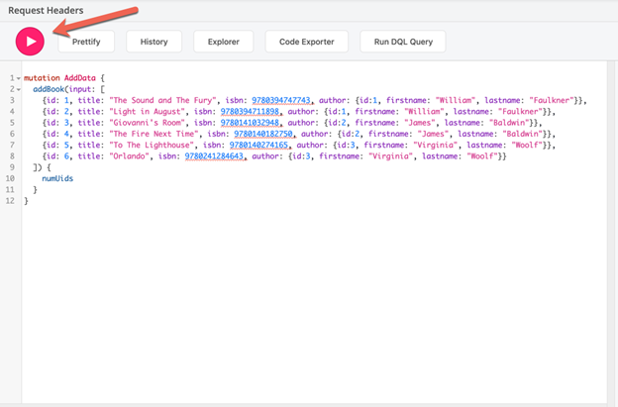Collapse the fold arrow on line 2
Screen dimensions: 618x407
pos(18,89)
